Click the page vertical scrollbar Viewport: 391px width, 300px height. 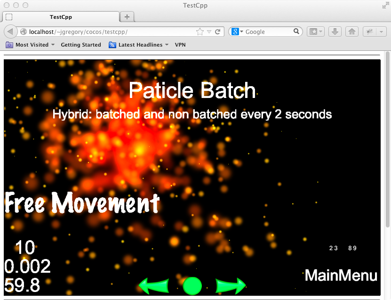pyautogui.click(x=388, y=139)
